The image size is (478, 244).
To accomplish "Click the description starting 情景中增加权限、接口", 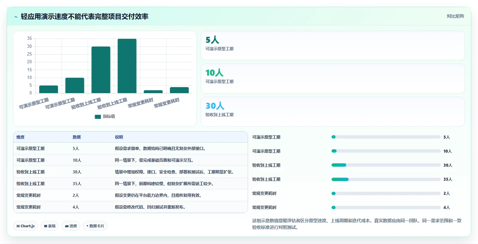I will coord(174,172).
